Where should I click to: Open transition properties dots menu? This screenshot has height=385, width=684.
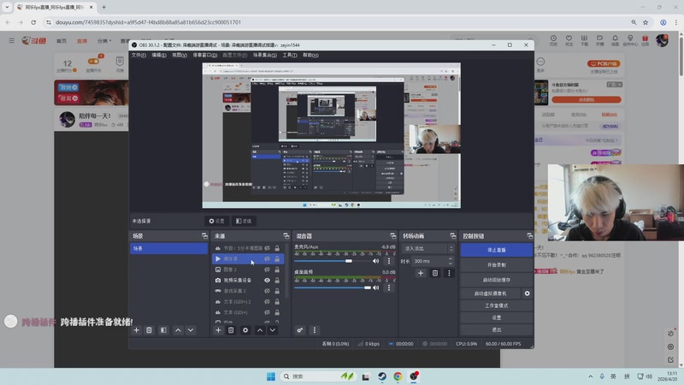(x=449, y=273)
